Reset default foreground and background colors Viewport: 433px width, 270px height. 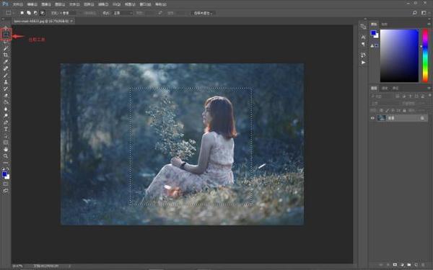pos(4,168)
